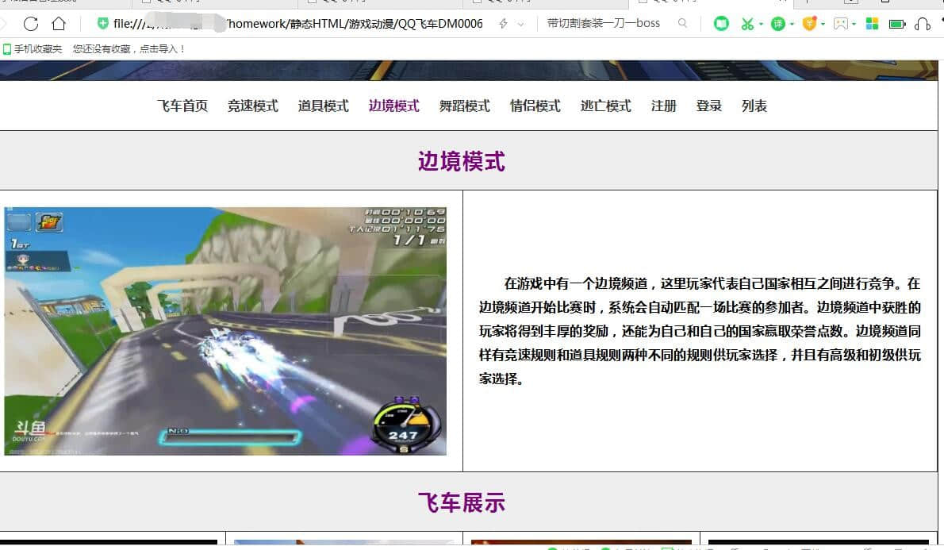Click the search magnifier icon
Viewport: 944px width, 550px height.
coord(682,24)
